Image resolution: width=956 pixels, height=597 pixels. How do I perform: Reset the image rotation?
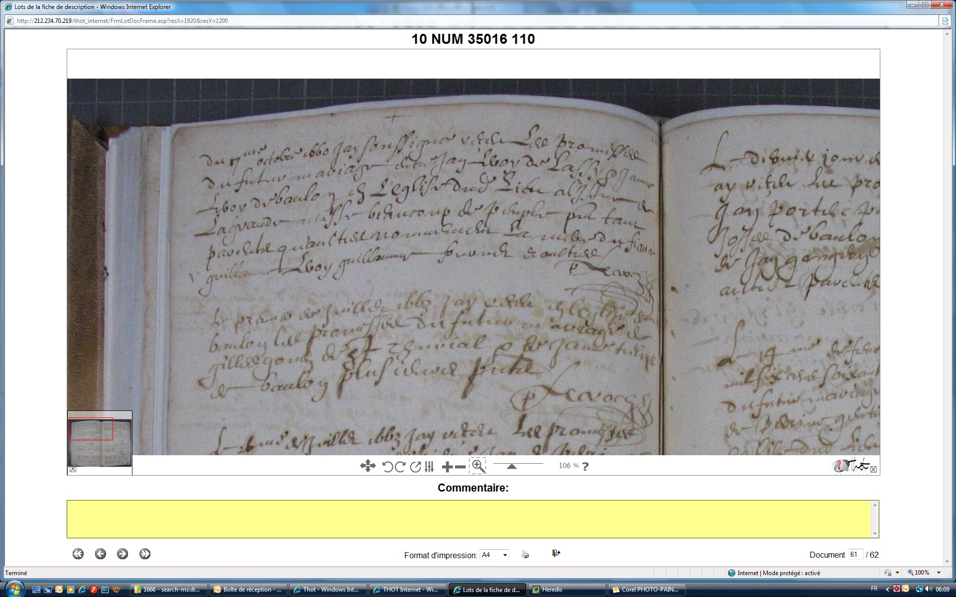(415, 467)
